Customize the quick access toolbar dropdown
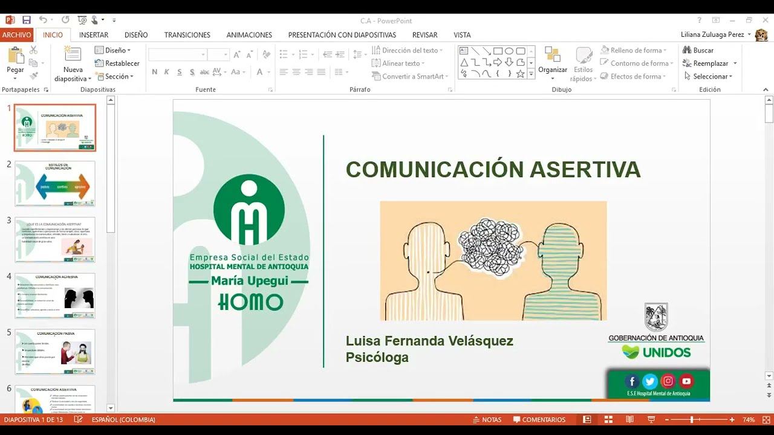 click(114, 20)
